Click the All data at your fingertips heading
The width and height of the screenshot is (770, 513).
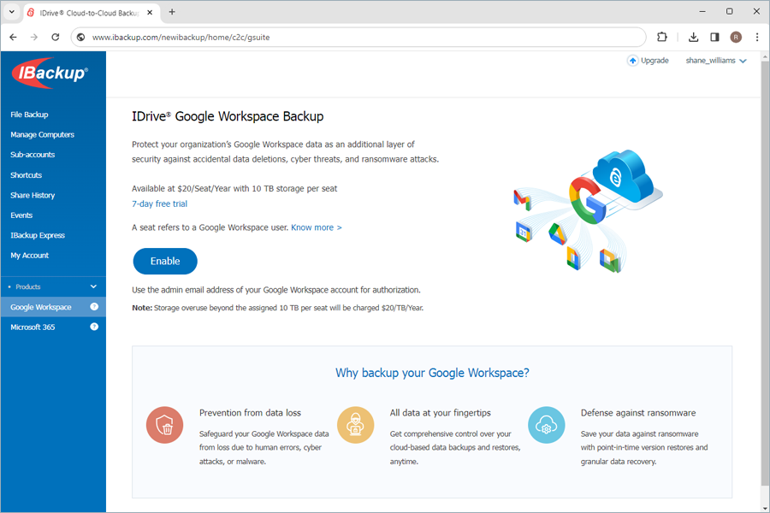[x=441, y=413]
